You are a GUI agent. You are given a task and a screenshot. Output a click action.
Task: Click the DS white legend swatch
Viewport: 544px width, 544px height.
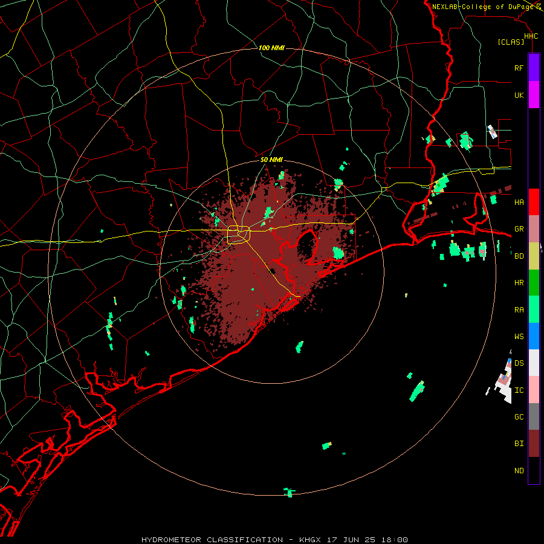tap(534, 363)
